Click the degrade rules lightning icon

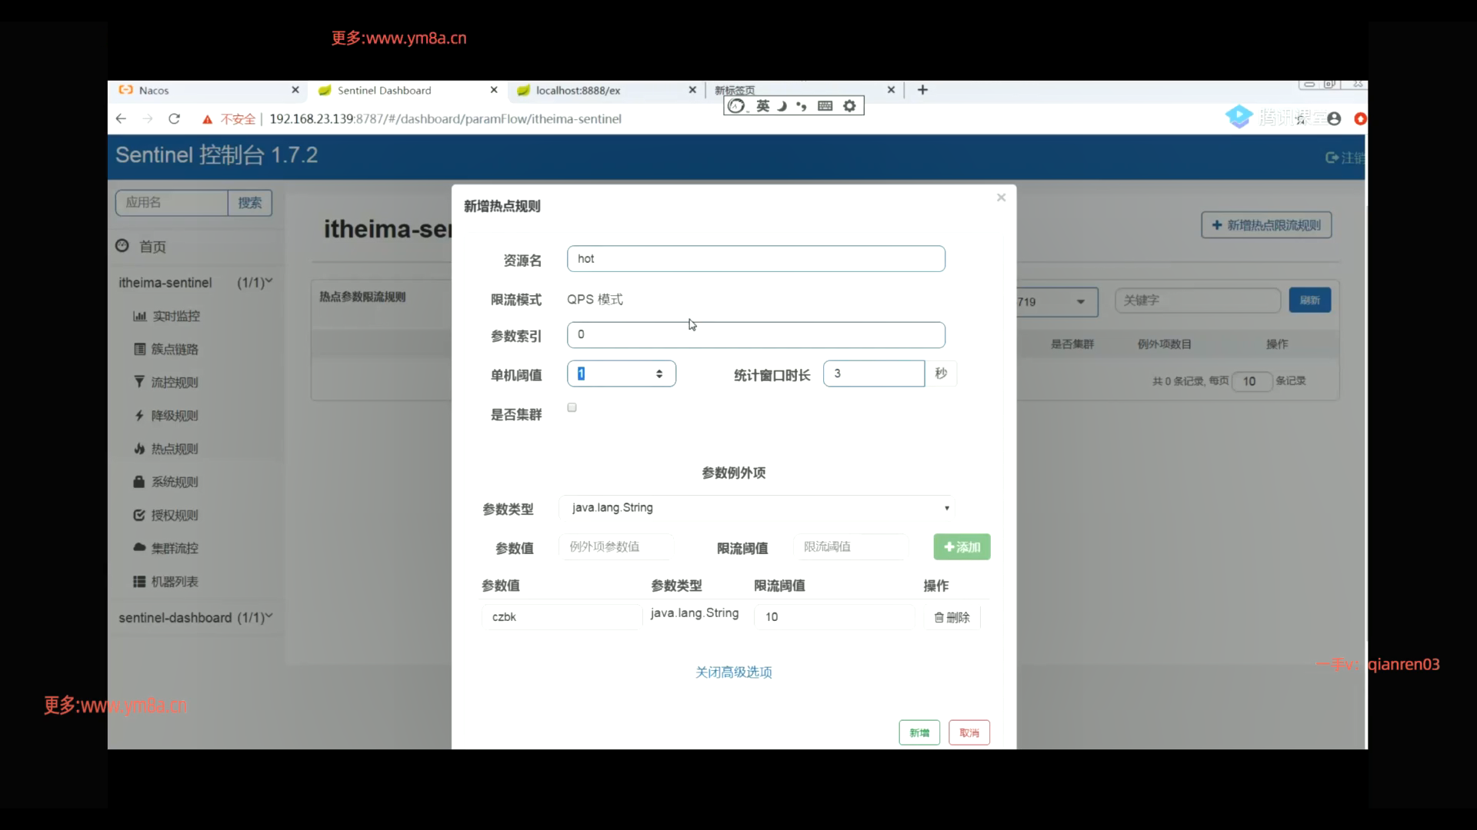tap(139, 415)
